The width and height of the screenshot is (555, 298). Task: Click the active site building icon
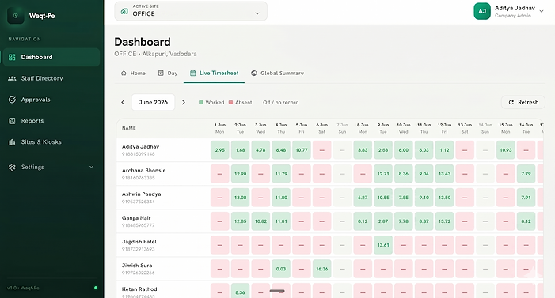[x=124, y=11]
